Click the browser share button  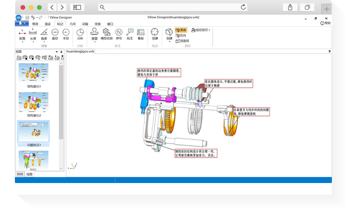[x=290, y=7]
